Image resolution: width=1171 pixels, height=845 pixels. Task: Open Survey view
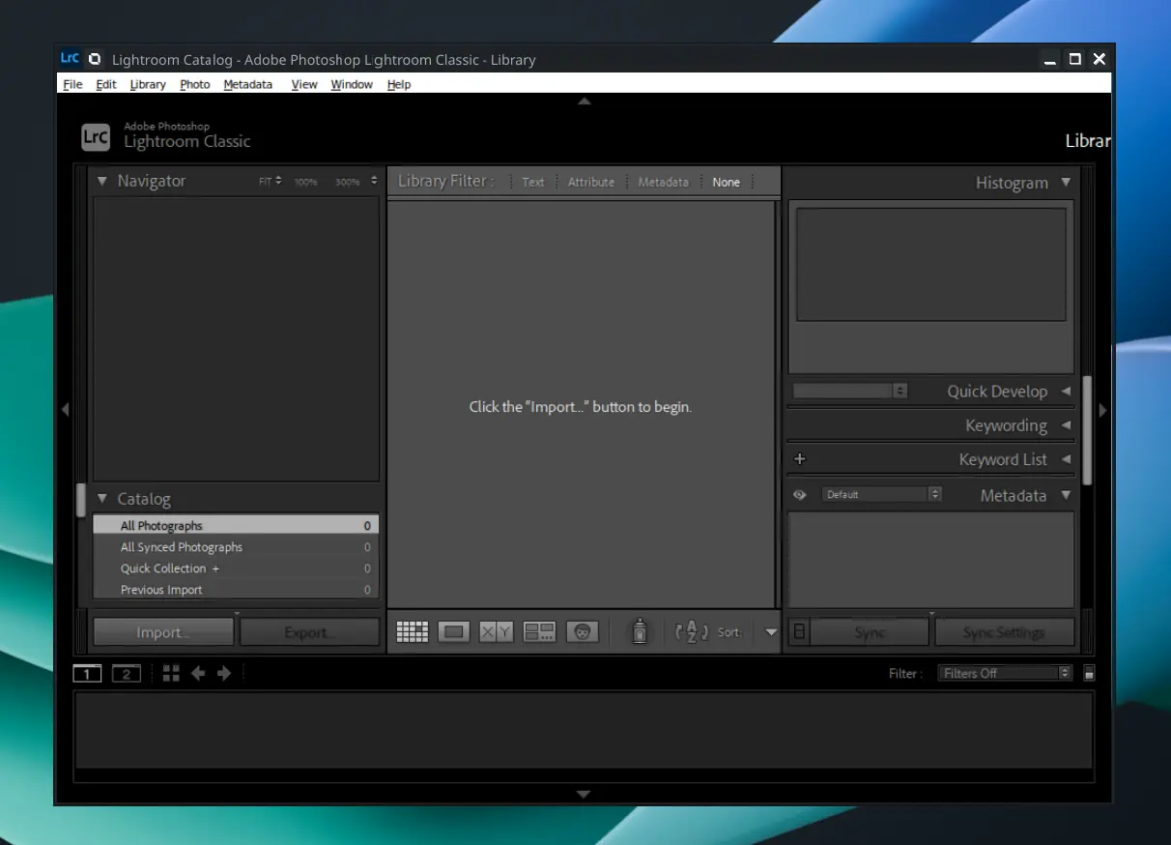click(x=539, y=632)
